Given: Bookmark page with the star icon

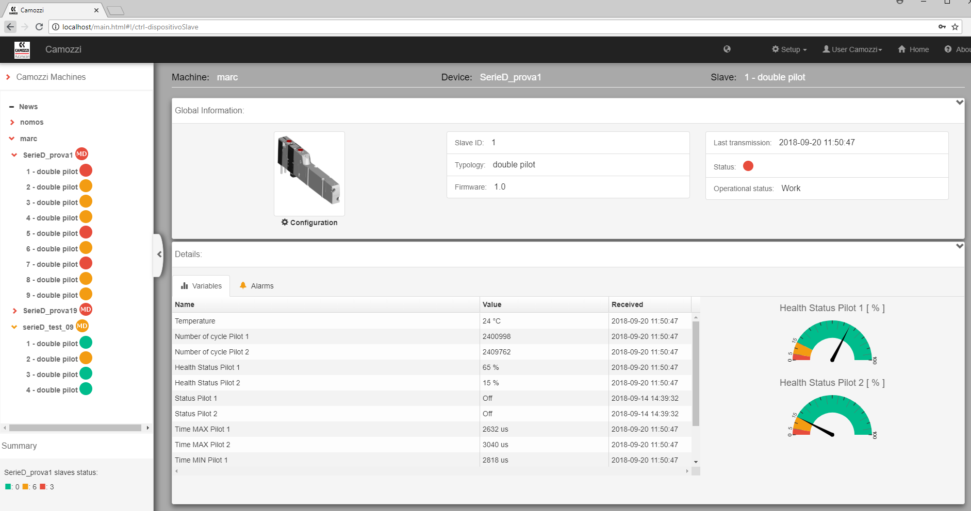Looking at the screenshot, I should click(955, 27).
